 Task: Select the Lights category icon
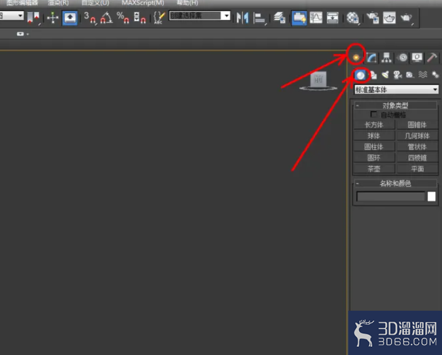(385, 75)
